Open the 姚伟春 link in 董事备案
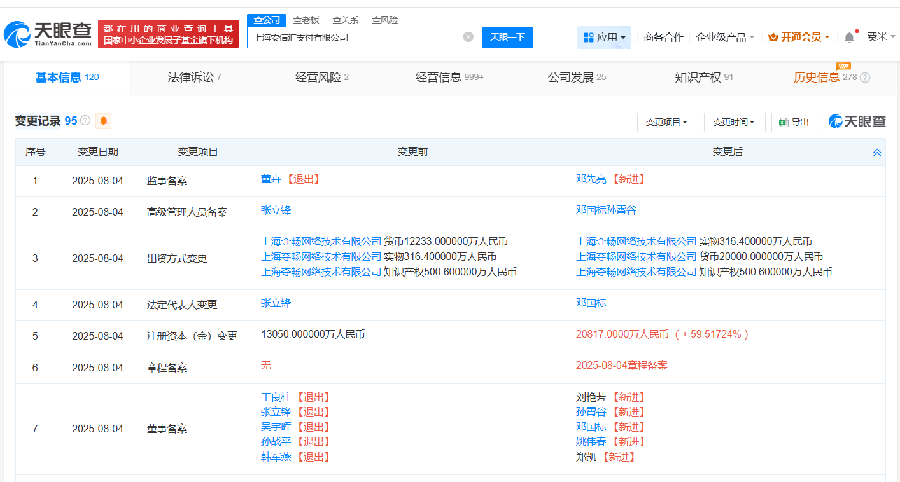Viewport: 900px width, 482px height. coord(591,442)
